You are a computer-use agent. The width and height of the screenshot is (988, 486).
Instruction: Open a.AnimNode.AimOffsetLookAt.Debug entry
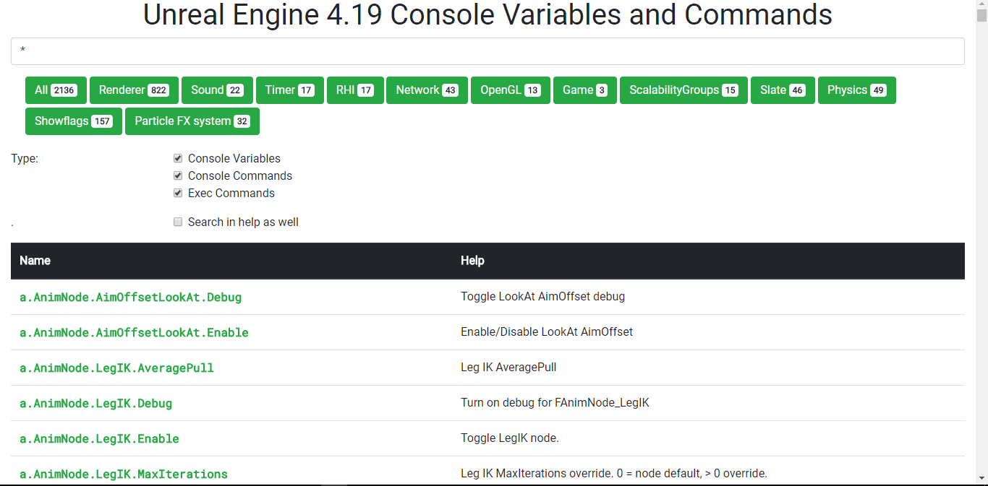coord(130,297)
